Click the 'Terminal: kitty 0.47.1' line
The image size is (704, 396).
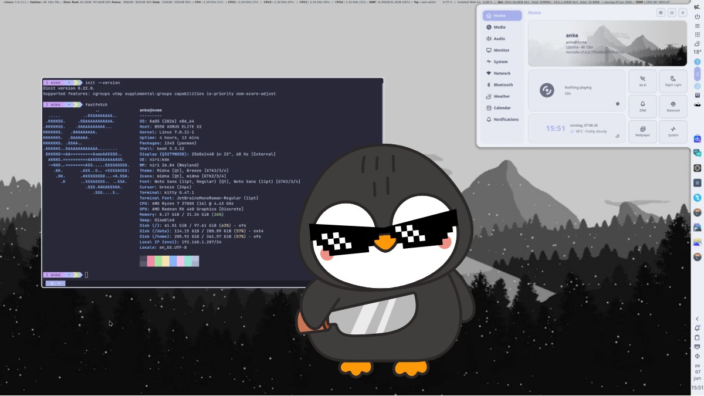[166, 192]
